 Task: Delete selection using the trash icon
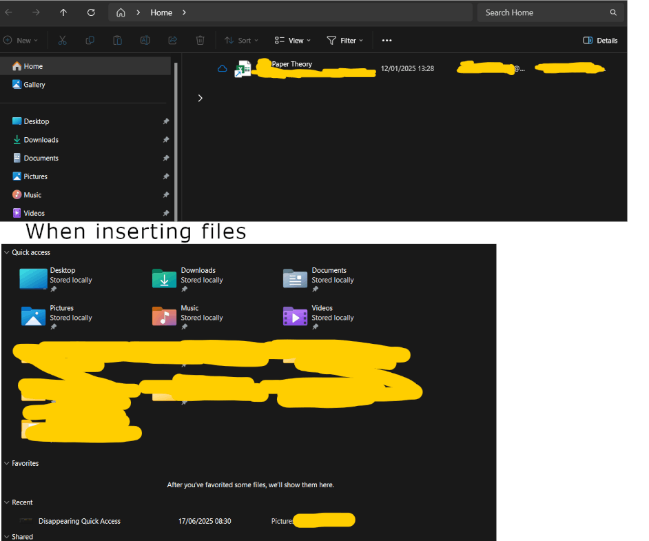200,40
